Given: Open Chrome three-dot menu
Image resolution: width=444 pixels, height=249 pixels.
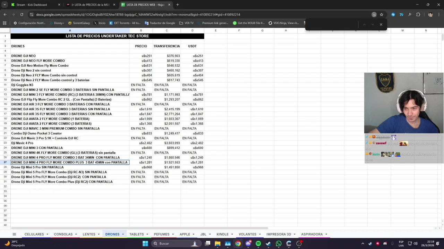Looking at the screenshot, I should 439,15.
